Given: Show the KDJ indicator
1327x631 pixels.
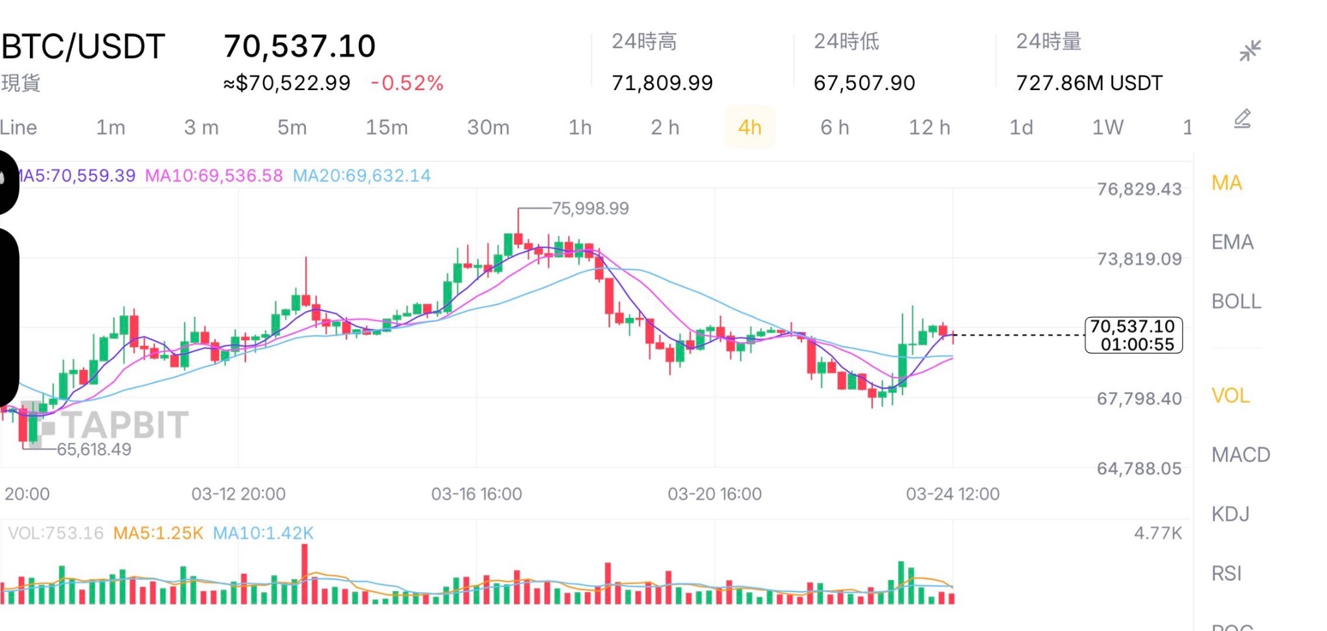Looking at the screenshot, I should [1230, 514].
